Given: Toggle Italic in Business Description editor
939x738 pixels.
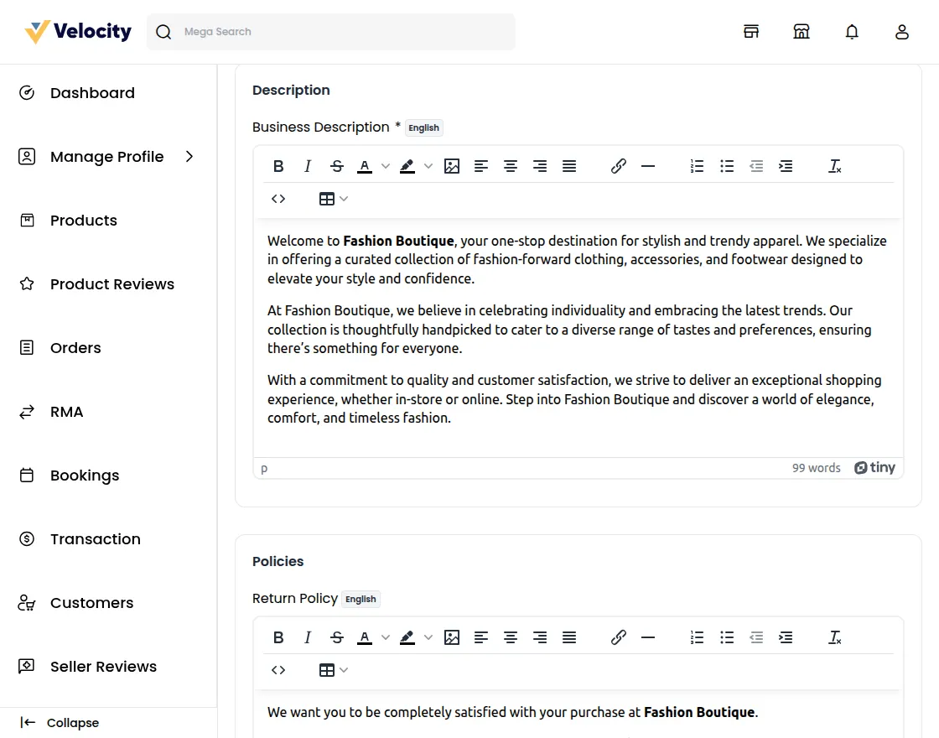Looking at the screenshot, I should pos(307,166).
